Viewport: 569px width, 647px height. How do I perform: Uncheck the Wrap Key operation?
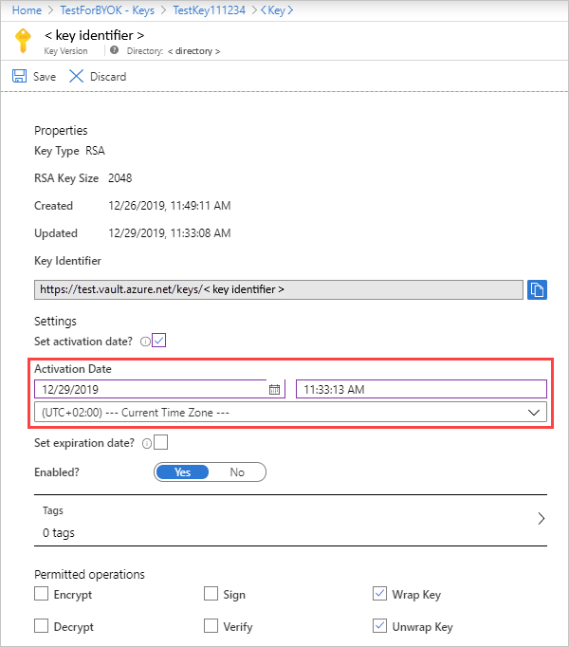pos(380,595)
